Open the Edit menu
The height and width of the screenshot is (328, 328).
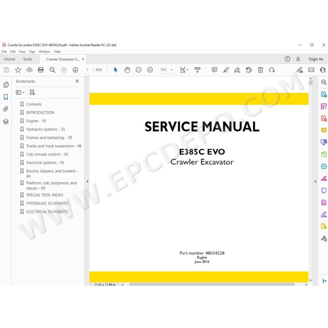point(13,52)
